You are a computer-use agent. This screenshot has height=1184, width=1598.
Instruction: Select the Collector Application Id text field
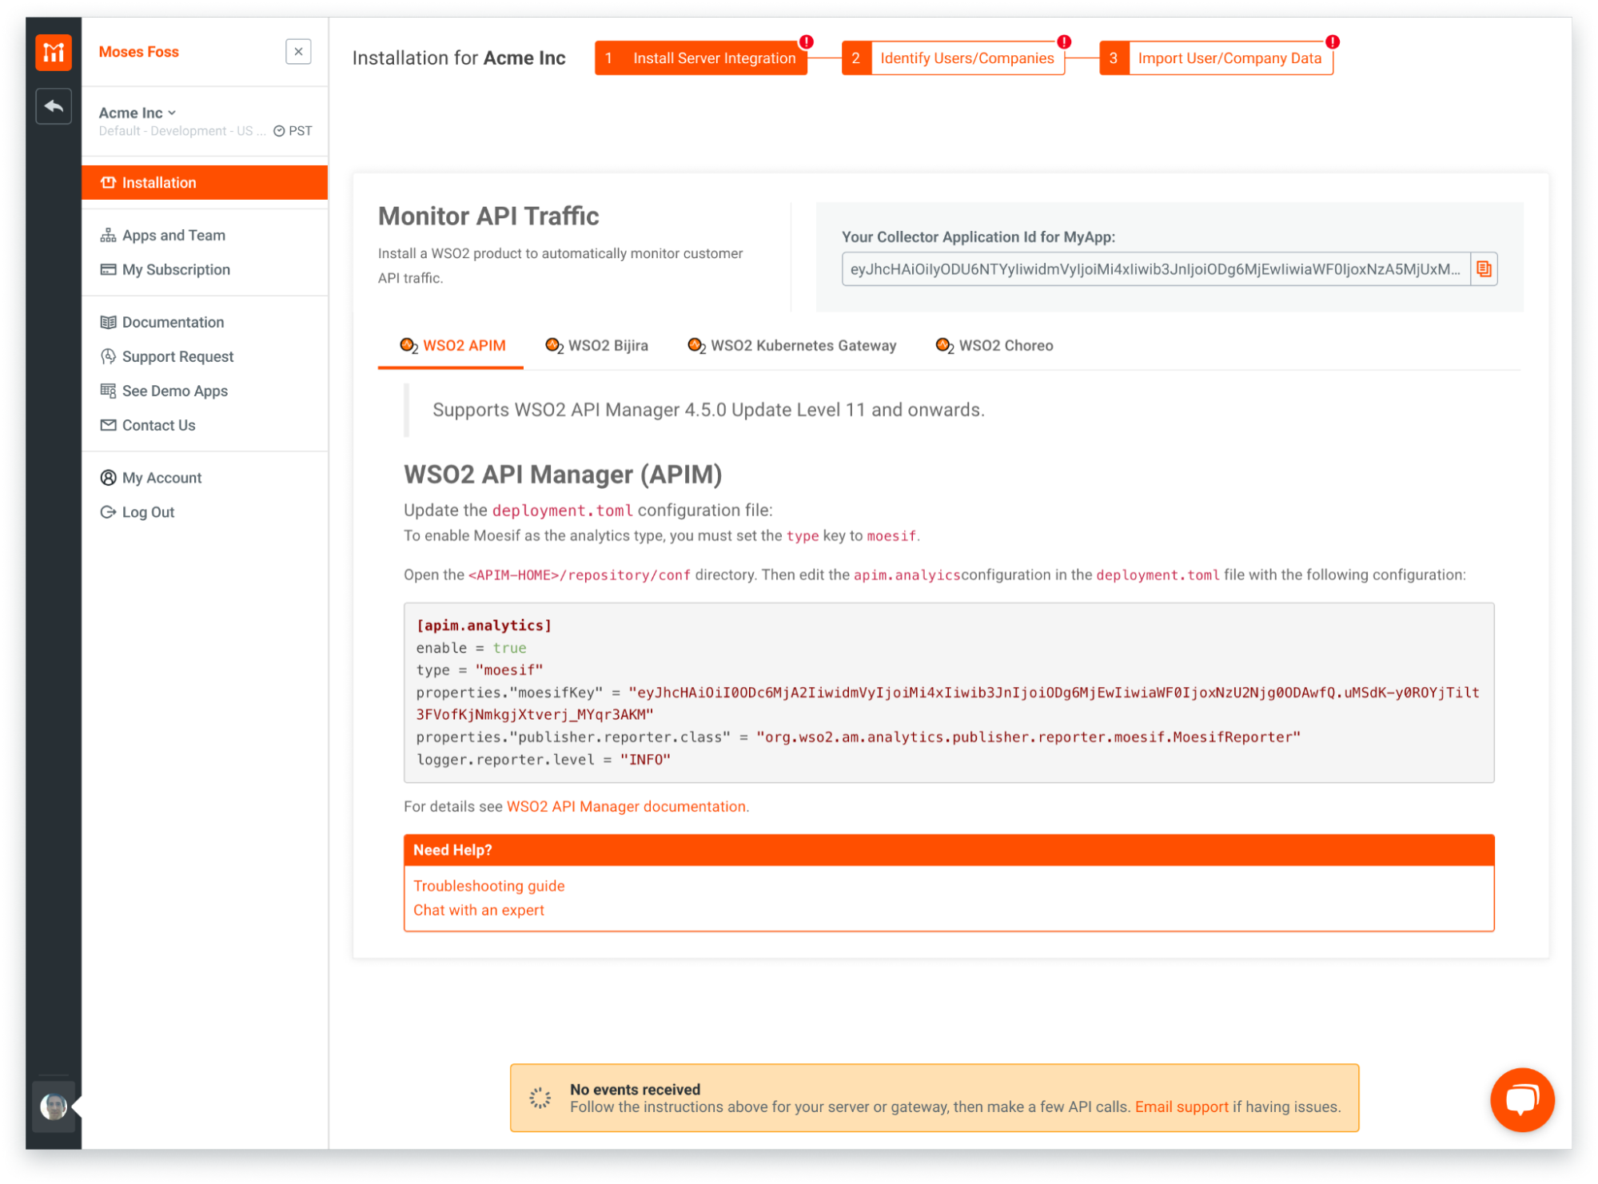click(x=1154, y=269)
